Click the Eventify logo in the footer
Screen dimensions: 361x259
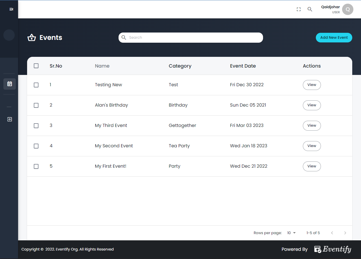point(332,249)
